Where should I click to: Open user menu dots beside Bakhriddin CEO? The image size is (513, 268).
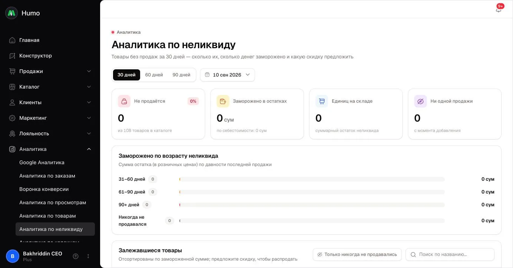tap(88, 256)
